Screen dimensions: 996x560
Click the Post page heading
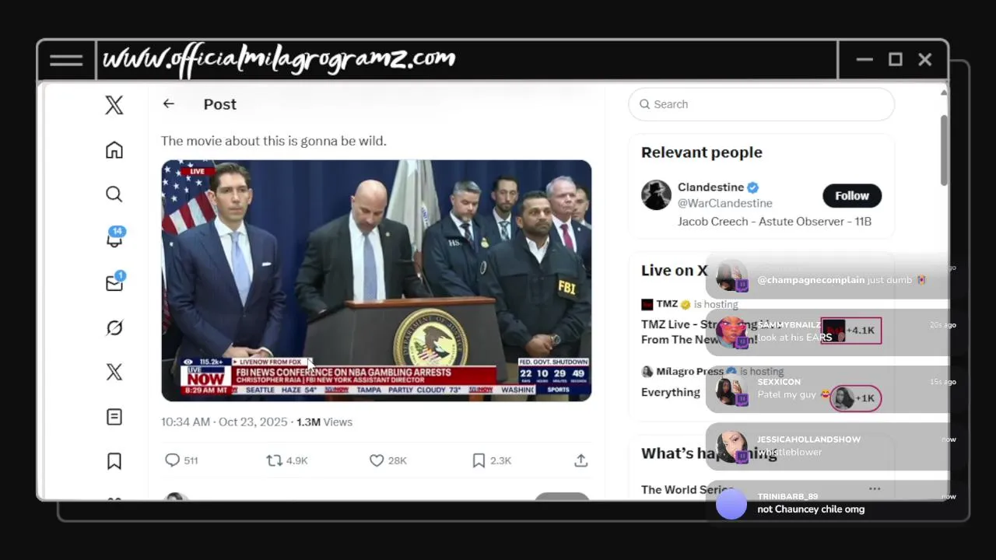coord(220,104)
